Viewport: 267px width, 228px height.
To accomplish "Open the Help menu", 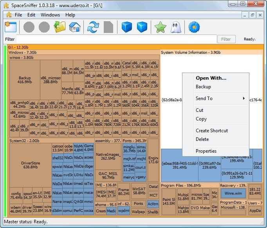I will point(70,15).
